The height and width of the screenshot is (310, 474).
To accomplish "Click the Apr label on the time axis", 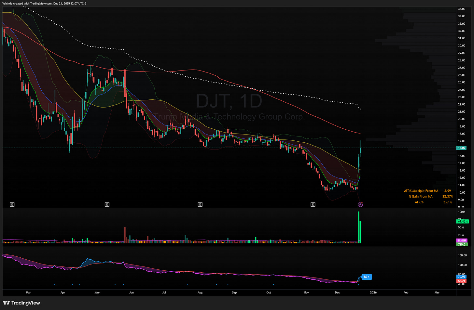I will point(63,292).
